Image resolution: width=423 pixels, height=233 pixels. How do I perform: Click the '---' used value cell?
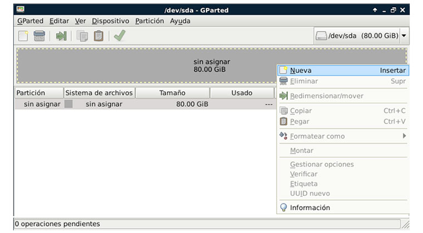coord(269,104)
